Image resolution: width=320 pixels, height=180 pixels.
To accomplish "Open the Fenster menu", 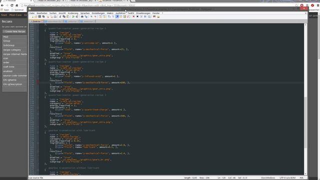I will pos(156,13).
